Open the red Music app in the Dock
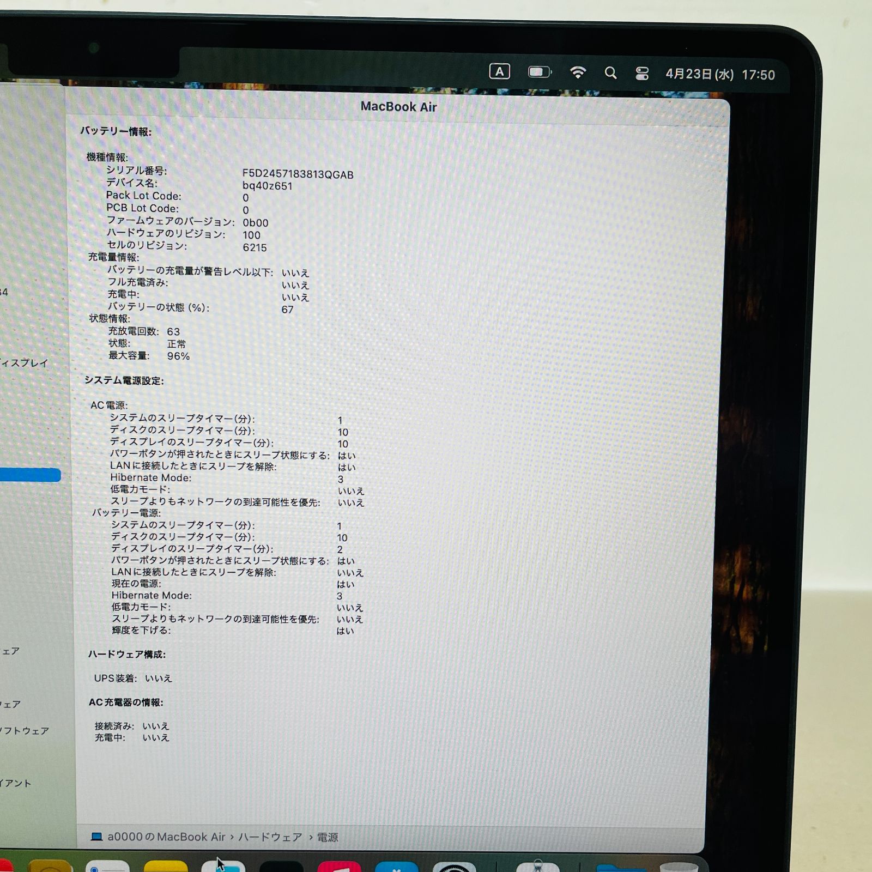The width and height of the screenshot is (872, 872). 339,867
